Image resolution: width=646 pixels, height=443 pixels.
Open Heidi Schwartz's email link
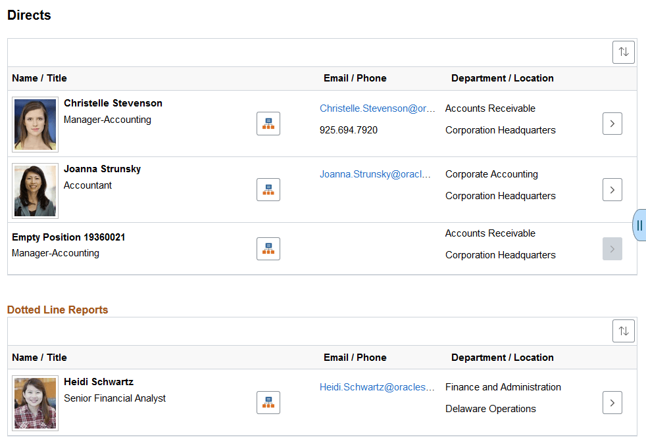point(377,387)
